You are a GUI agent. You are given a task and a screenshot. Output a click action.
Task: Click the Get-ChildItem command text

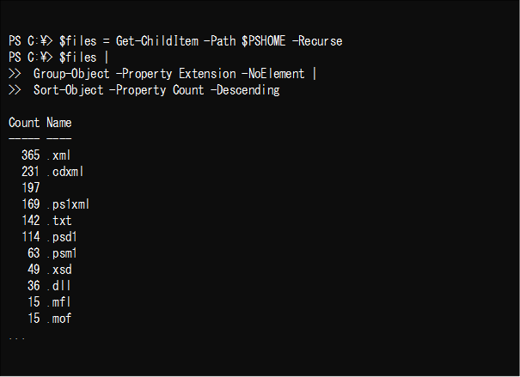[x=157, y=41]
